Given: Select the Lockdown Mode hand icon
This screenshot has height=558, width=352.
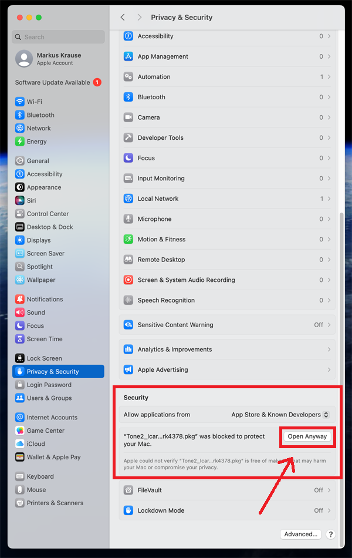Looking at the screenshot, I should [x=128, y=510].
